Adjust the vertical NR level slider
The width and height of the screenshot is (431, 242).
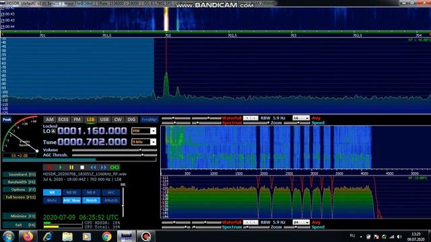(123, 202)
